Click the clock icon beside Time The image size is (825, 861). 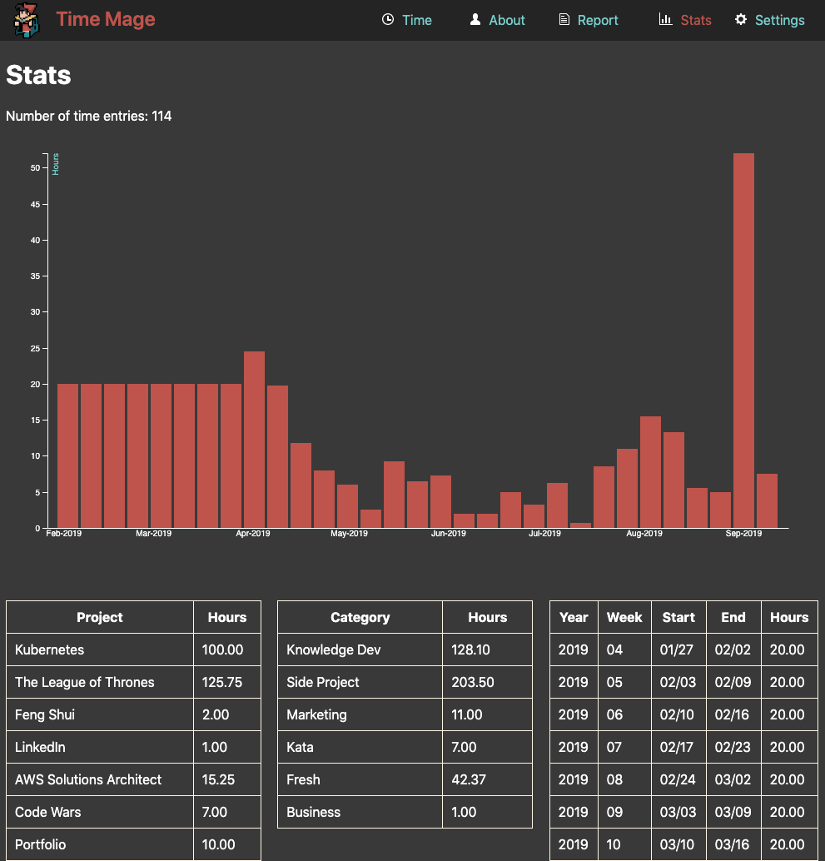pyautogui.click(x=387, y=20)
